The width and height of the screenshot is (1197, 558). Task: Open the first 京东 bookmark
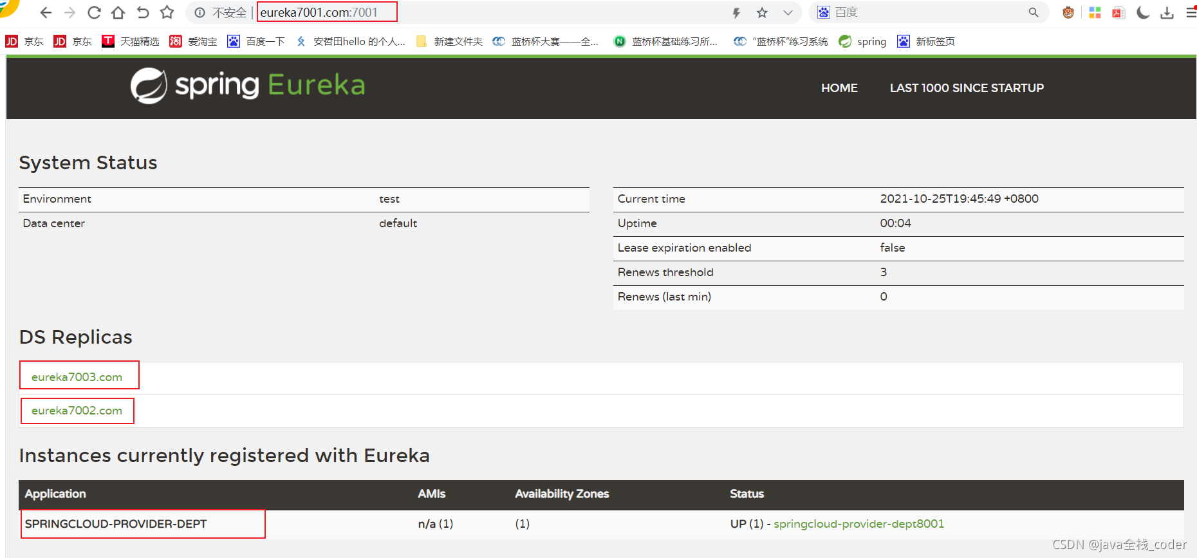[24, 41]
